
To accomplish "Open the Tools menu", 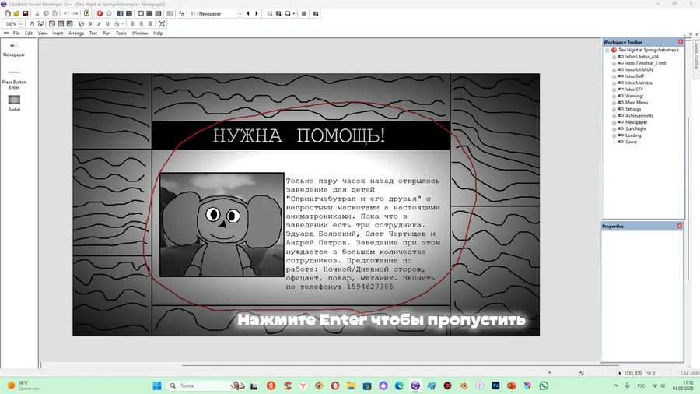I will click(x=121, y=33).
